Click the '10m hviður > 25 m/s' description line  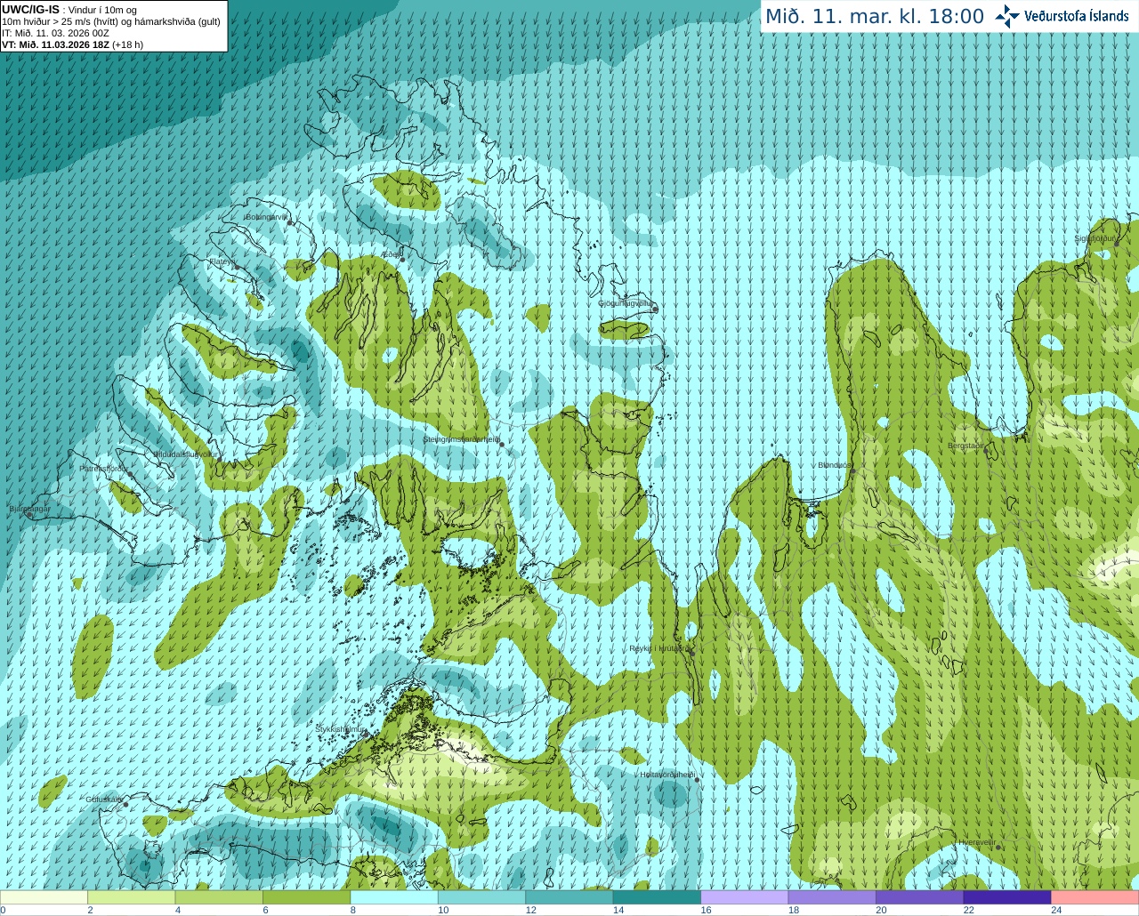111,21
